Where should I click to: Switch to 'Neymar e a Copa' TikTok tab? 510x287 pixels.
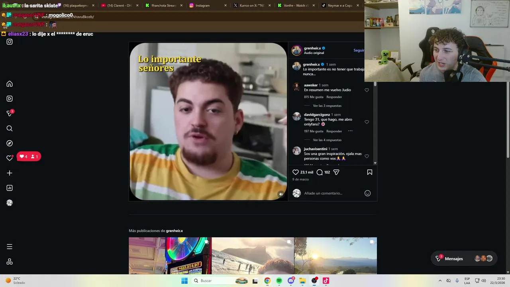(x=340, y=6)
